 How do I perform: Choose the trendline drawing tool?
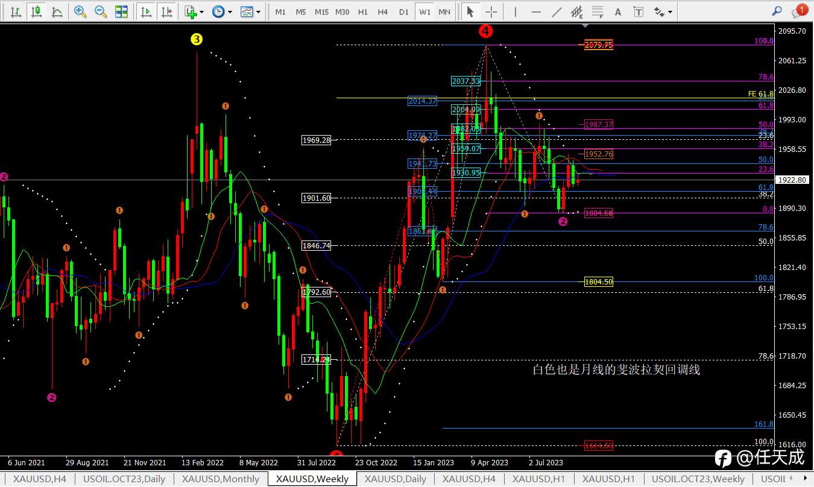[557, 11]
